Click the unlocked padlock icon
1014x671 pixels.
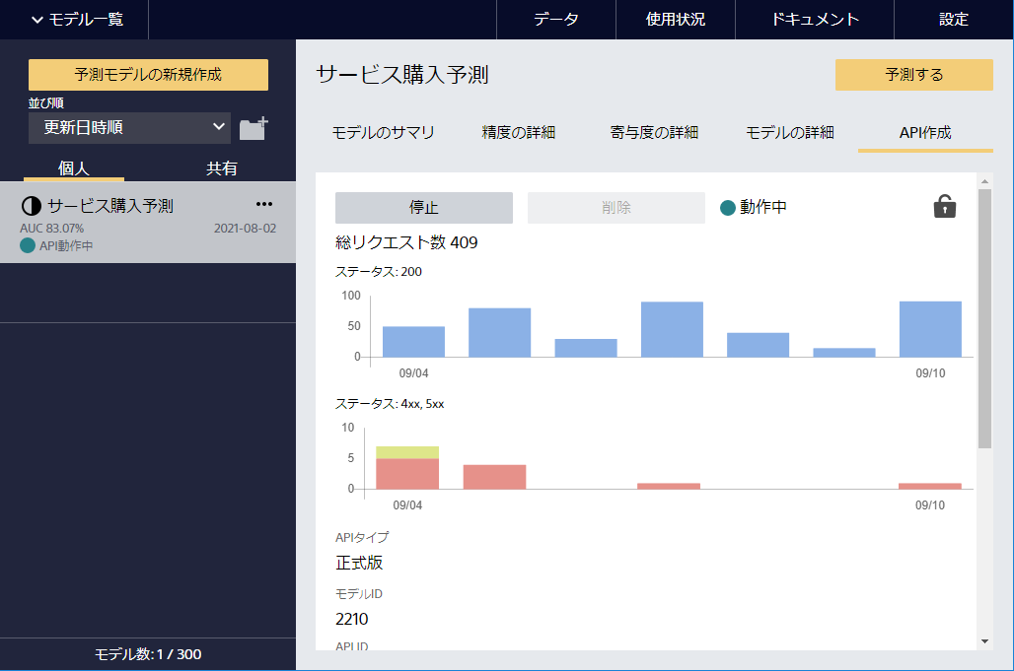point(944,207)
